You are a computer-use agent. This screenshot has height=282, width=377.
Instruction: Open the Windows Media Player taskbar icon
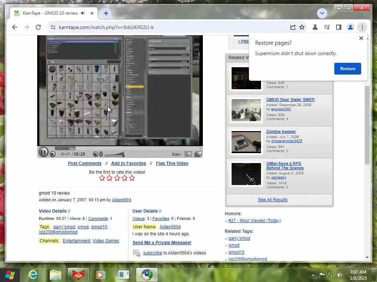[x=101, y=275]
